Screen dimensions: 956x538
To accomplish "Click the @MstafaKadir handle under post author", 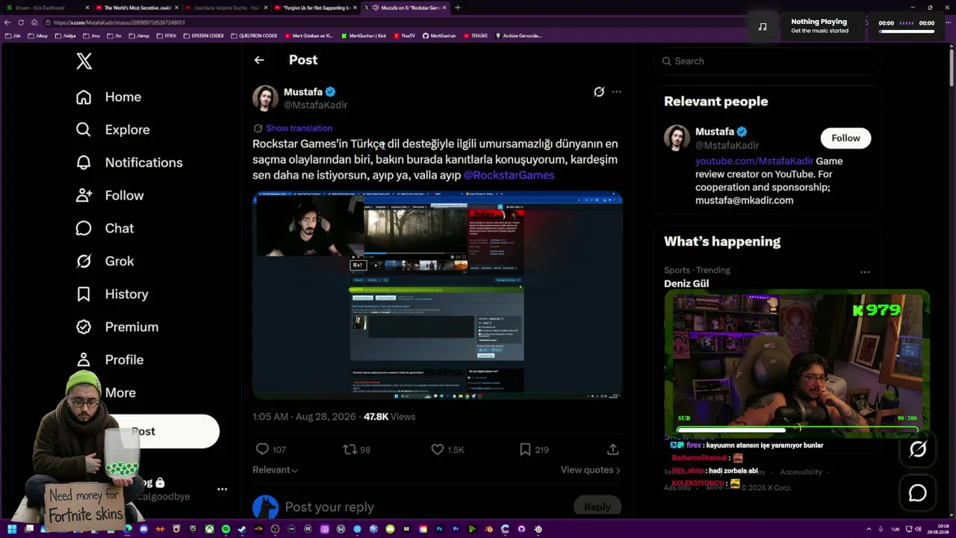I will (315, 105).
